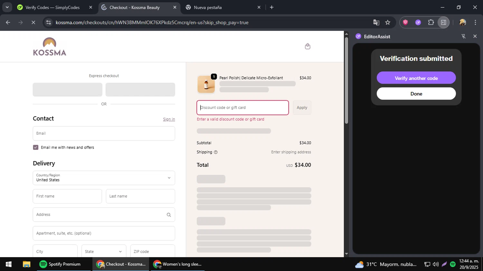483x271 pixels.
Task: Click the scrollbar down arrow
Action: pos(346,254)
